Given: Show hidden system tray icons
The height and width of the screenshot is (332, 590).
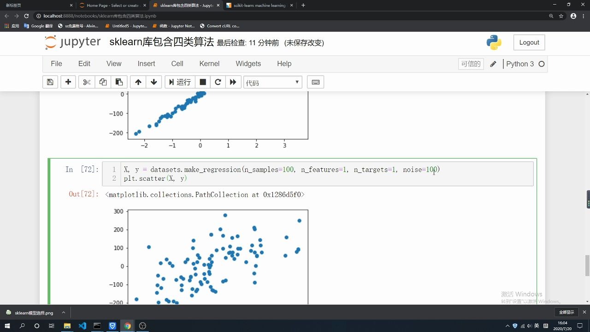Looking at the screenshot, I should tap(507, 325).
